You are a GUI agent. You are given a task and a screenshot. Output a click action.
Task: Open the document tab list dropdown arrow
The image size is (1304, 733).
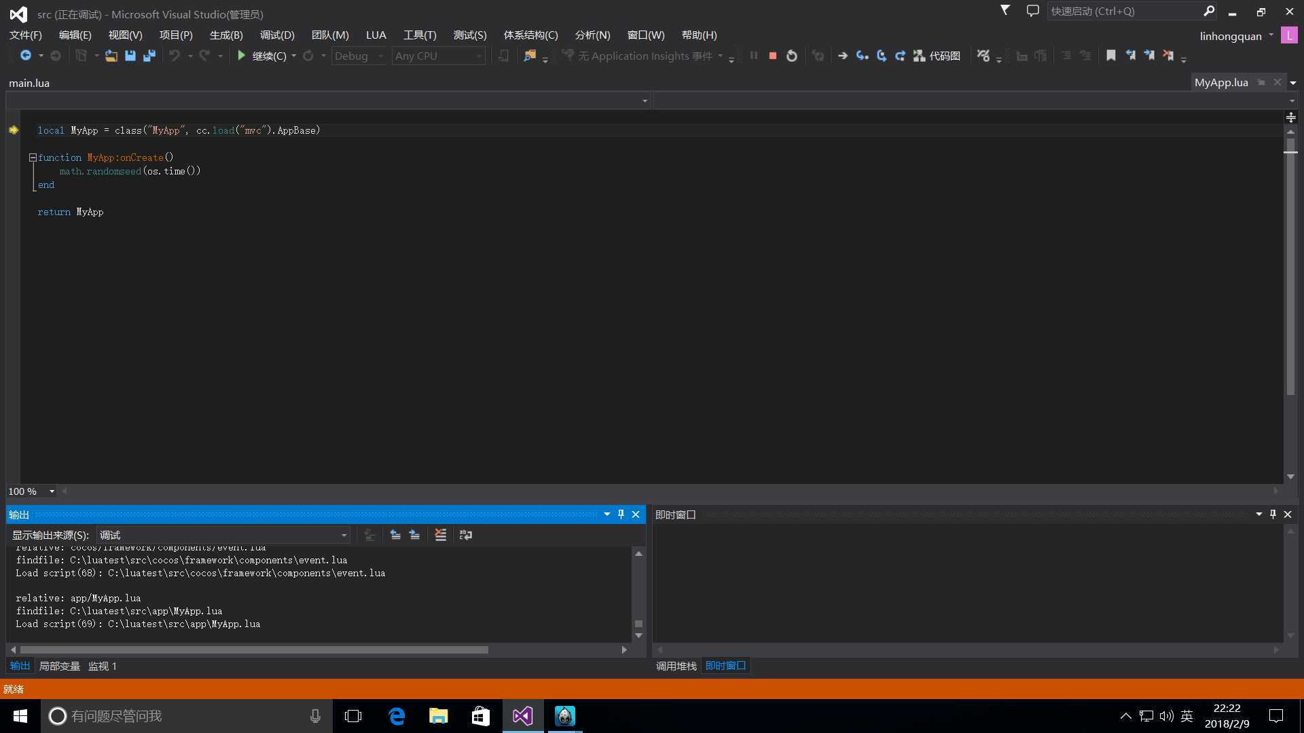coord(1292,83)
